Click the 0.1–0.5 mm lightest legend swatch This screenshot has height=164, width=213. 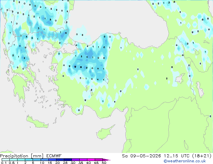[x=6, y=160]
